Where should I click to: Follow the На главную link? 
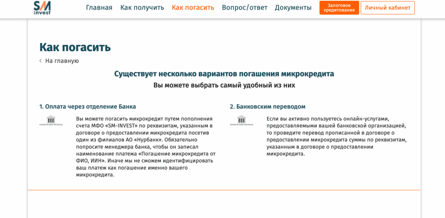(x=62, y=61)
